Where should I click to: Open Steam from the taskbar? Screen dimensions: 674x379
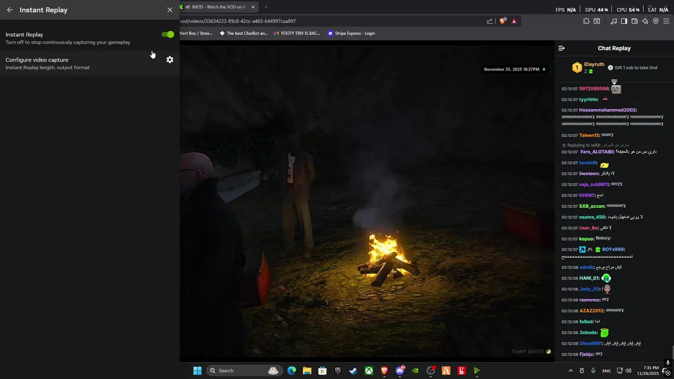(353, 371)
